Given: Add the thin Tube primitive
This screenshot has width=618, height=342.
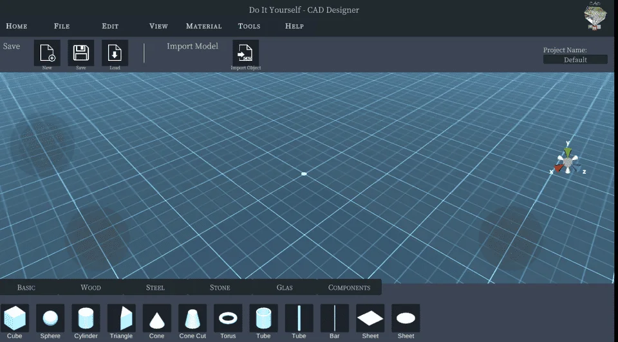Looking at the screenshot, I should click(299, 318).
